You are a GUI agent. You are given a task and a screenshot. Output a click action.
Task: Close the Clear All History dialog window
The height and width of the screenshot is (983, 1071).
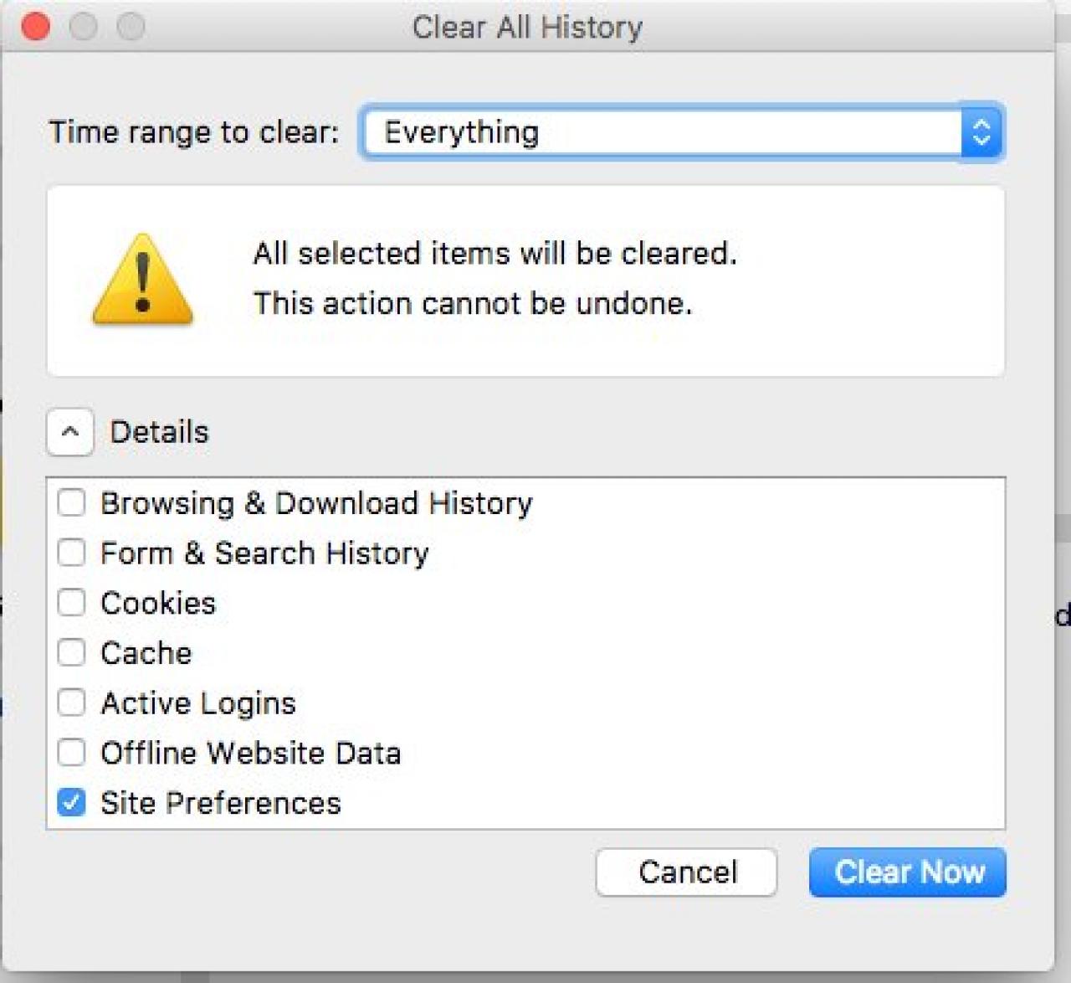[35, 27]
